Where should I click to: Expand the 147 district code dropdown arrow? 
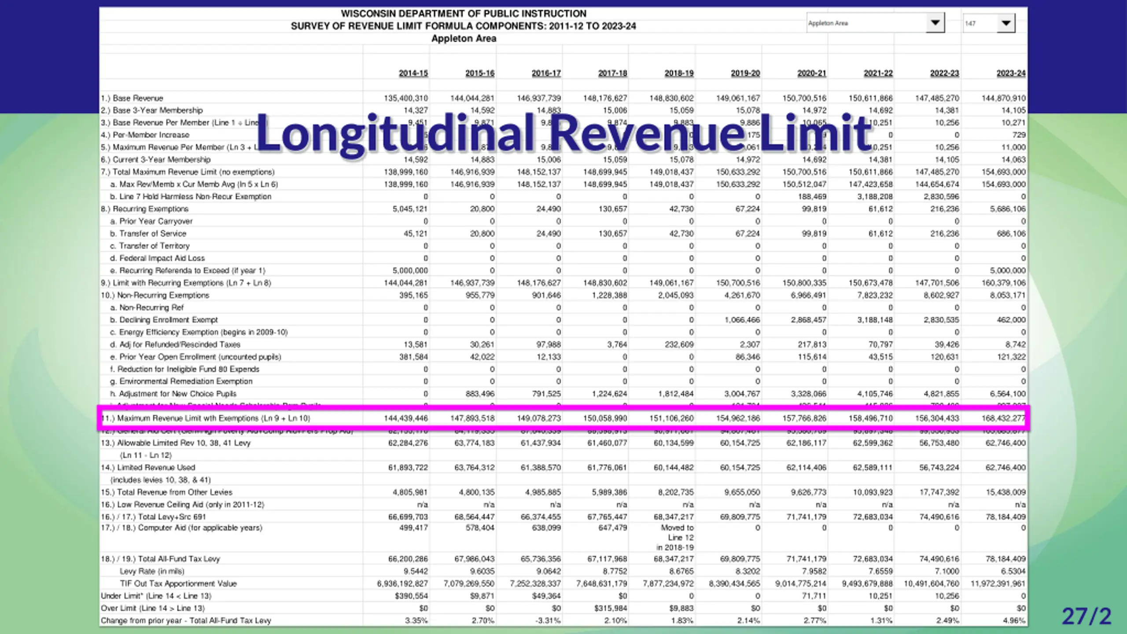1006,23
